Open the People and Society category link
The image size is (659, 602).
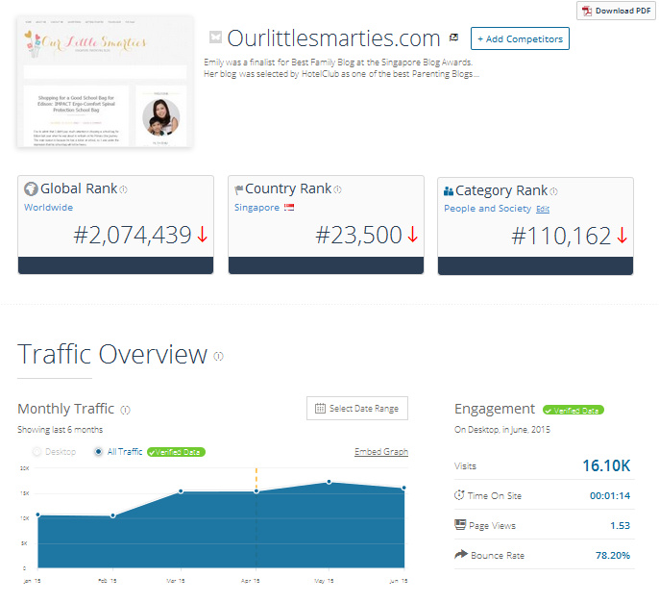(488, 209)
